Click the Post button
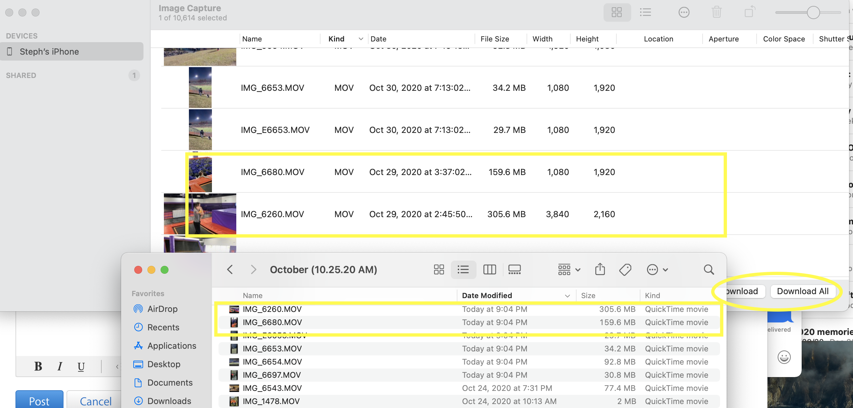This screenshot has width=853, height=408. click(x=39, y=401)
